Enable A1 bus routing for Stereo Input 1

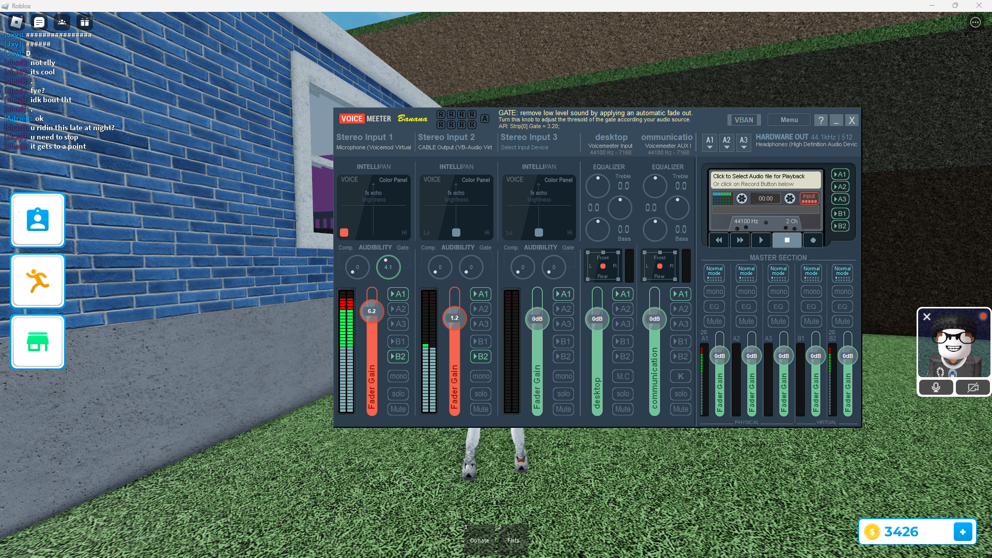pyautogui.click(x=398, y=294)
